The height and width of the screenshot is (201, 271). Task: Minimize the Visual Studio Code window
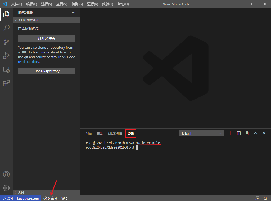(241, 4)
